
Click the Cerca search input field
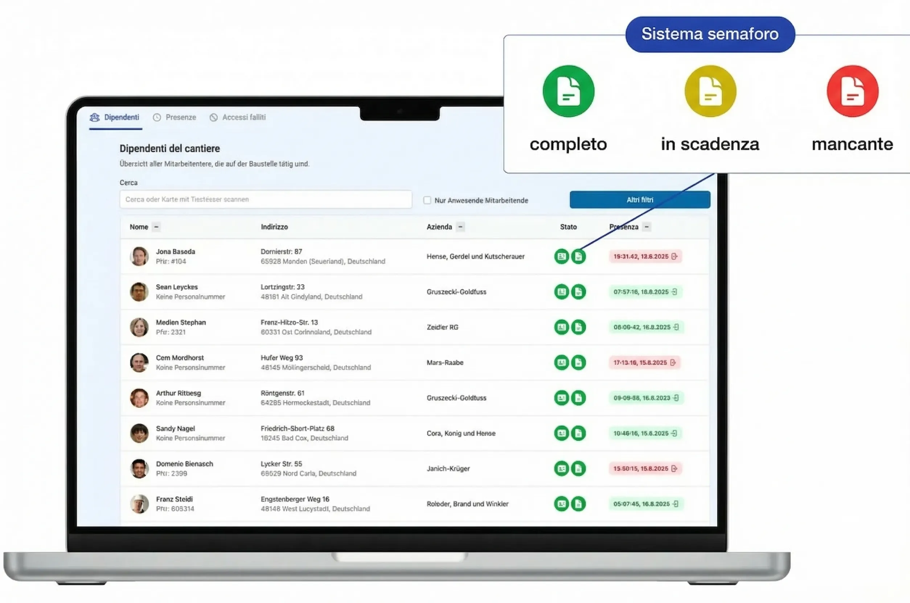[266, 200]
